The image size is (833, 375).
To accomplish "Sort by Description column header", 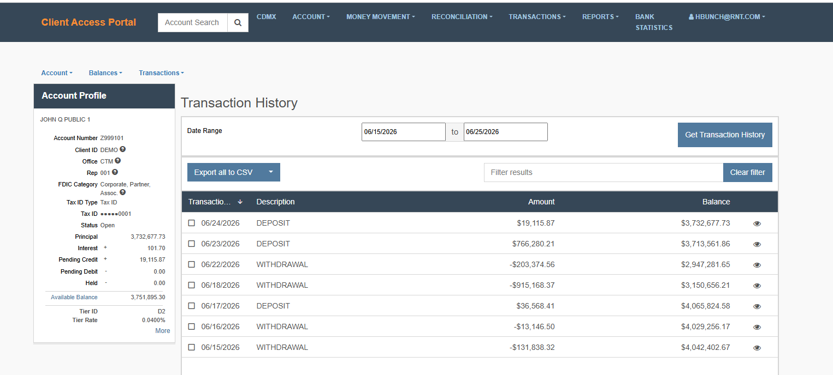I will pyautogui.click(x=276, y=202).
